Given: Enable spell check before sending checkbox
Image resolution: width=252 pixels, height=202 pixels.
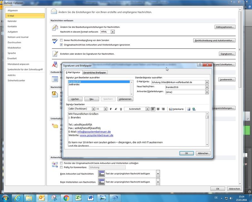Looking at the screenshot, I should 61,40.
